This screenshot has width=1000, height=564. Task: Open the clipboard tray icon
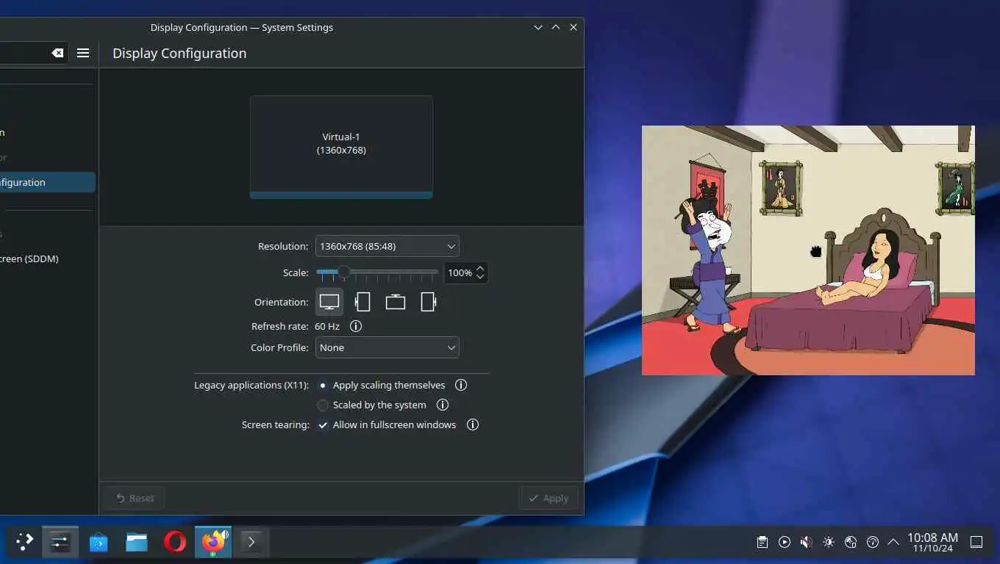[x=762, y=542]
